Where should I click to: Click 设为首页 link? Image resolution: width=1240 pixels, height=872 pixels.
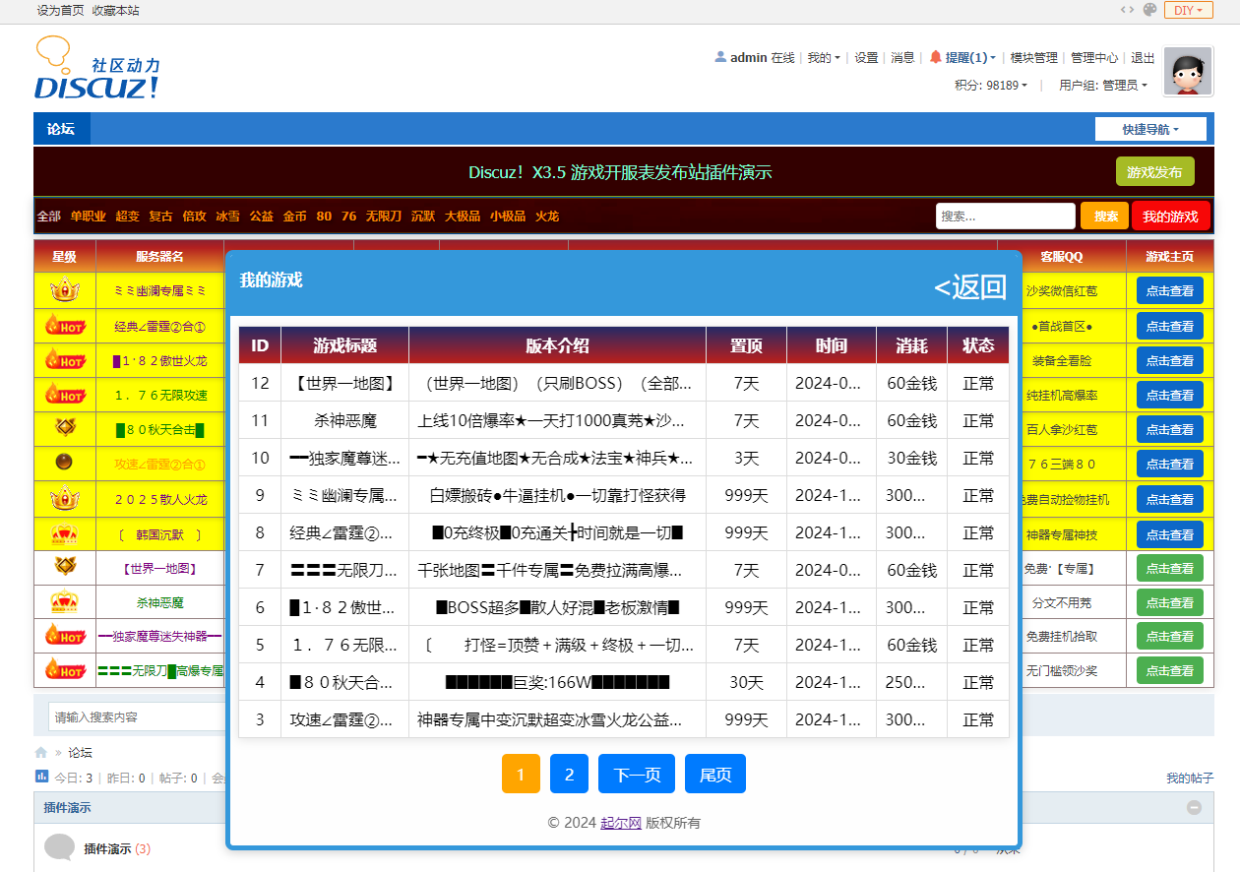tap(60, 10)
